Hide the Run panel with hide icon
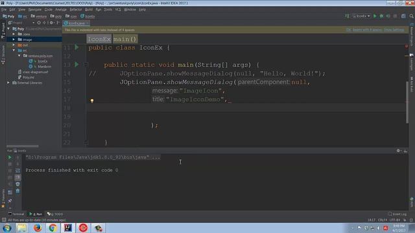 pos(405,151)
